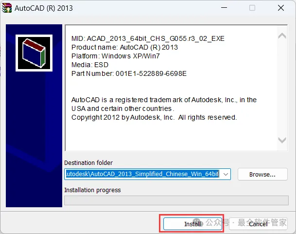This screenshot has width=296, height=234.
Task: Click 'USA and certain other countries' line
Action: tap(122, 108)
